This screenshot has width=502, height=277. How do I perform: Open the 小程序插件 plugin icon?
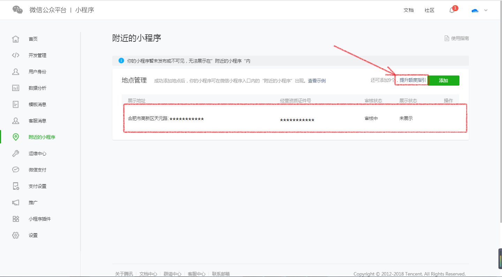coord(15,219)
